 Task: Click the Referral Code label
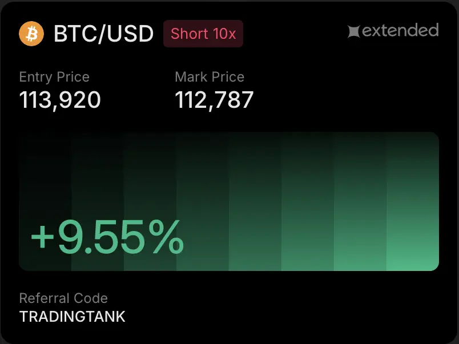point(63,298)
